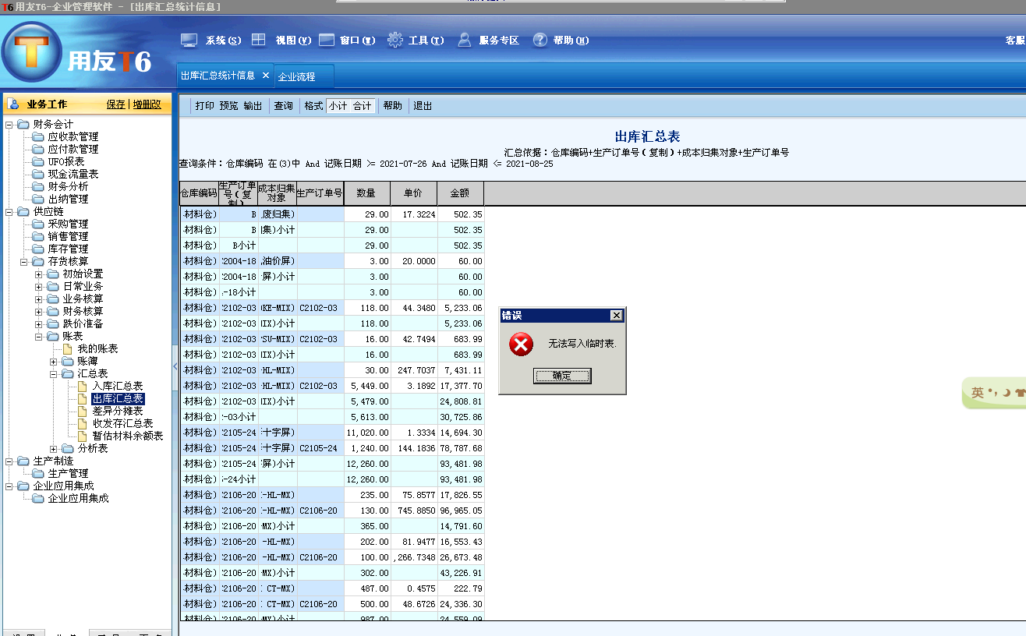The height and width of the screenshot is (636, 1026).
Task: Click the 业务工作 user icon
Action: 13,104
